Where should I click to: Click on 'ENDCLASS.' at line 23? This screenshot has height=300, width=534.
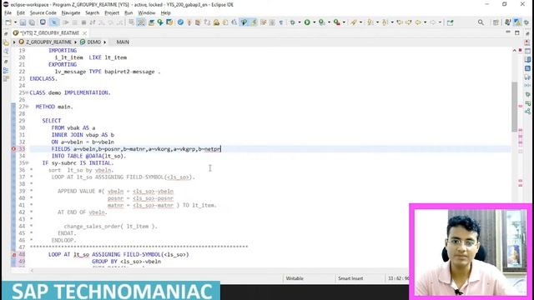(43, 78)
